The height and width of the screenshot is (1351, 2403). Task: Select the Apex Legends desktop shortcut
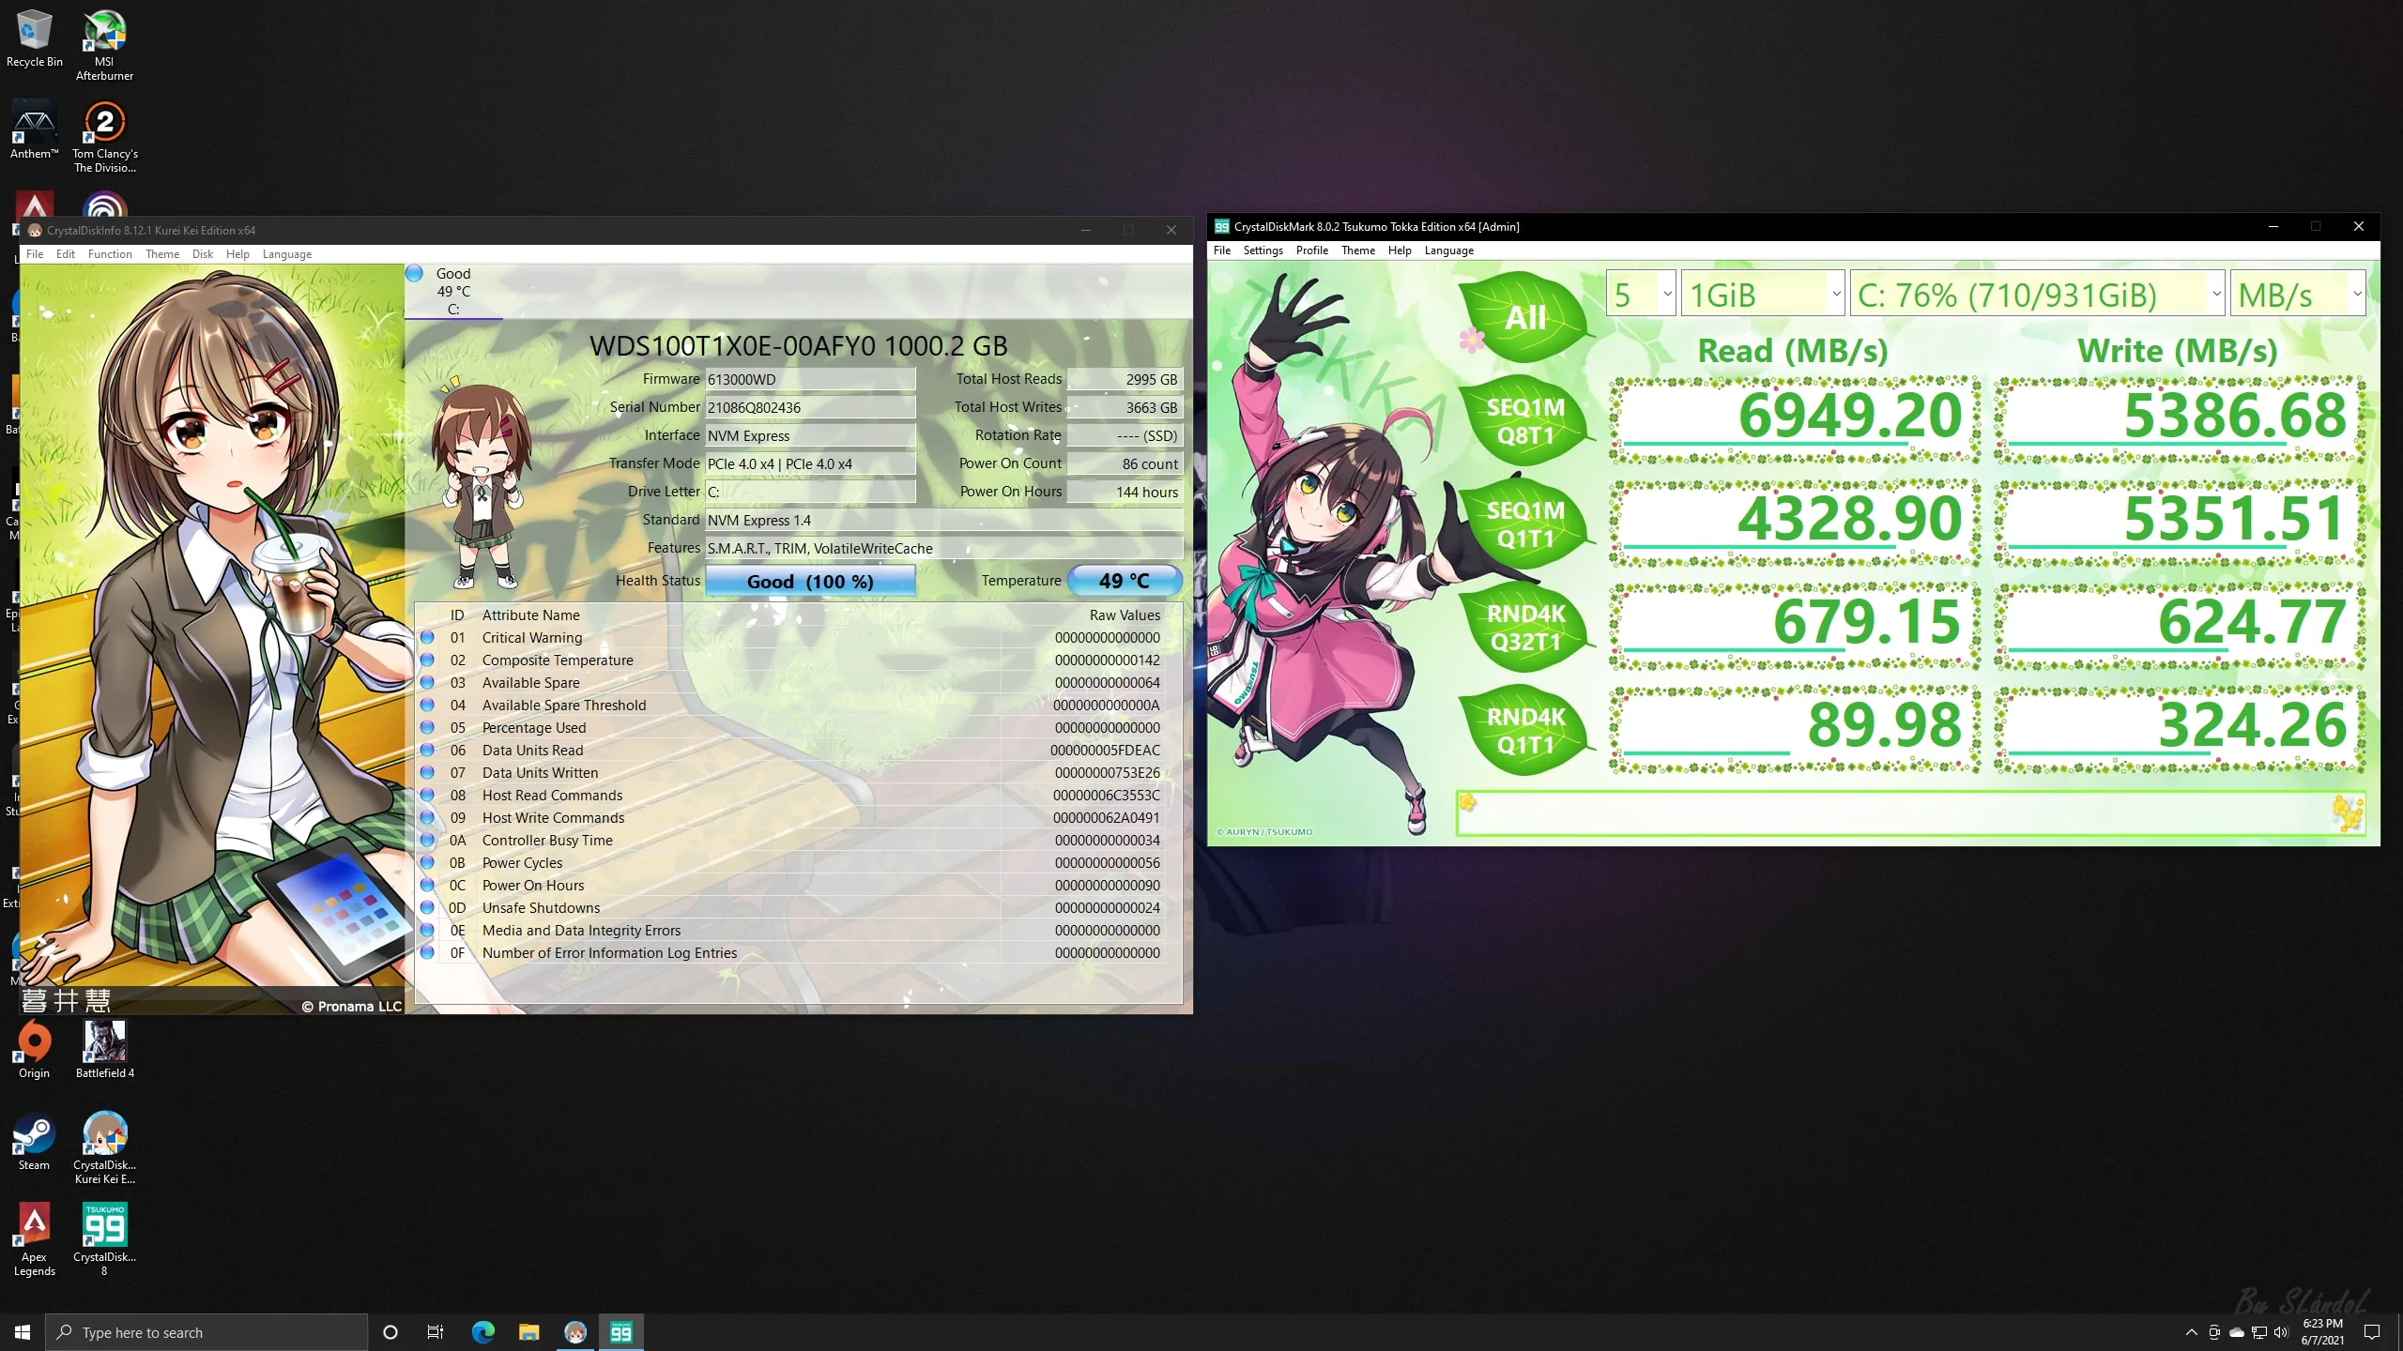[34, 1240]
